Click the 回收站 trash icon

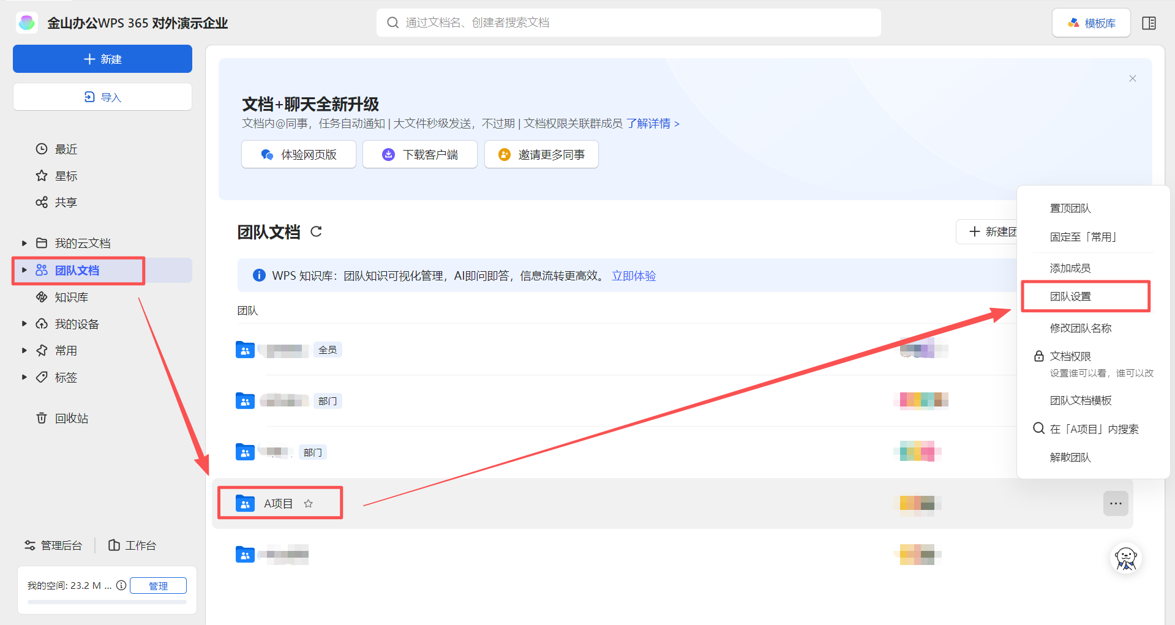click(42, 418)
